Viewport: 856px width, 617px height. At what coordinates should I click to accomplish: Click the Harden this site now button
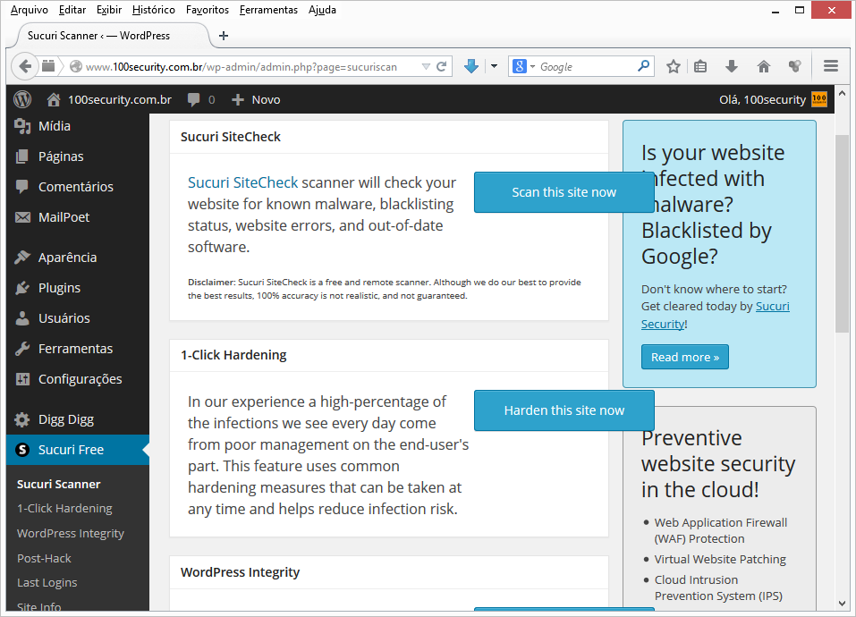click(564, 410)
